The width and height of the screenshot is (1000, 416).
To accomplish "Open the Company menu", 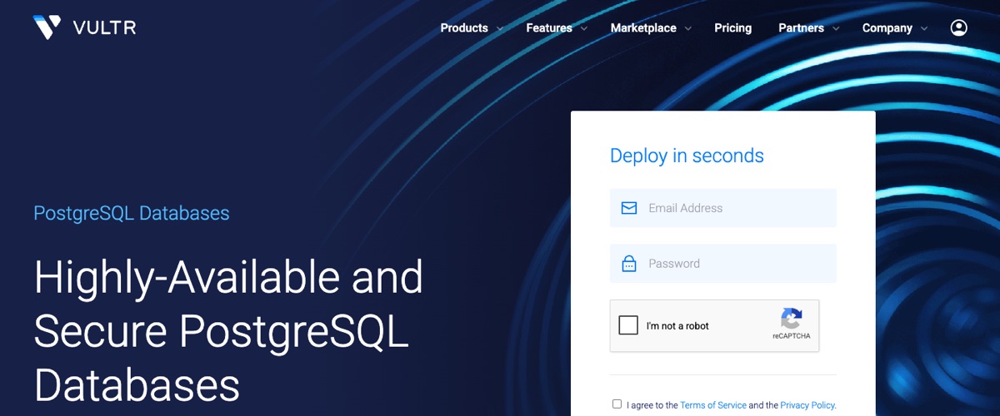I will click(887, 27).
